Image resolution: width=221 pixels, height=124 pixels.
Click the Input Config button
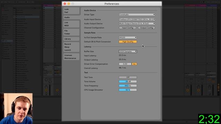tap(127, 28)
